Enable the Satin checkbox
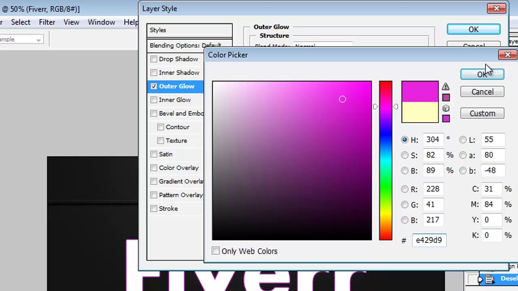 (x=154, y=154)
